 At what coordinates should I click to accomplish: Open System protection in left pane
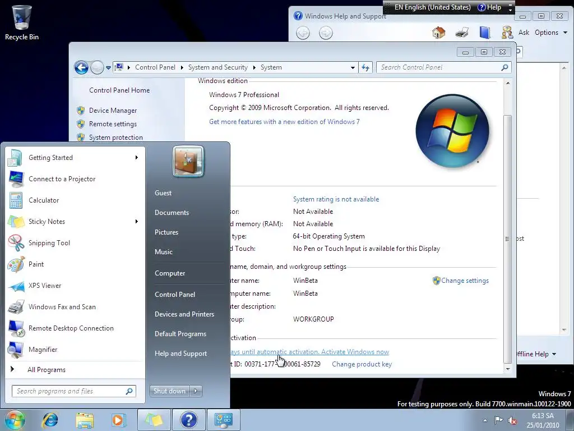click(115, 137)
